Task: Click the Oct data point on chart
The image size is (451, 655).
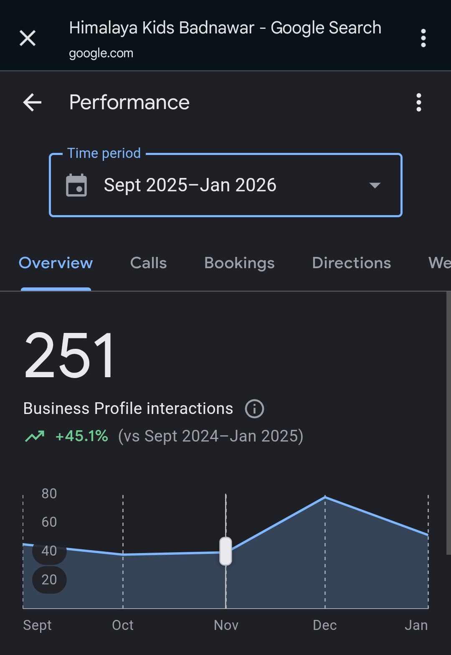Action: point(123,554)
